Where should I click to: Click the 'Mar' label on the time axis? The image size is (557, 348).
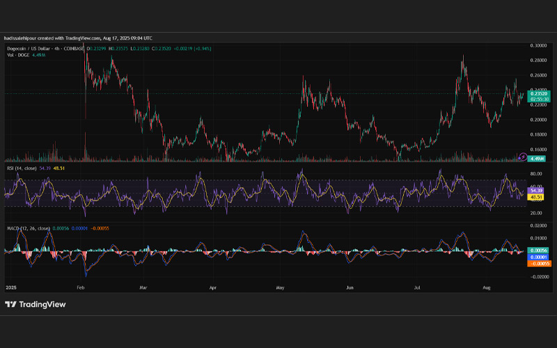coord(143,287)
